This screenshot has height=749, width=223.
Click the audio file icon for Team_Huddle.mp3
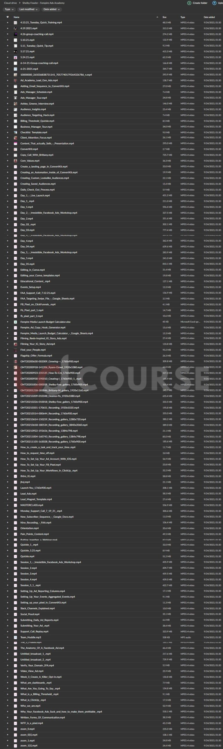tap(15, 637)
